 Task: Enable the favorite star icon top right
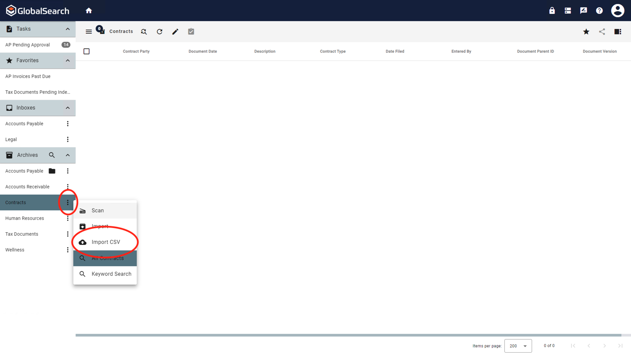click(586, 31)
